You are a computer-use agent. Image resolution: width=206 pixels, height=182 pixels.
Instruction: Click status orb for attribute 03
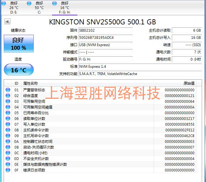click(x=8, y=102)
